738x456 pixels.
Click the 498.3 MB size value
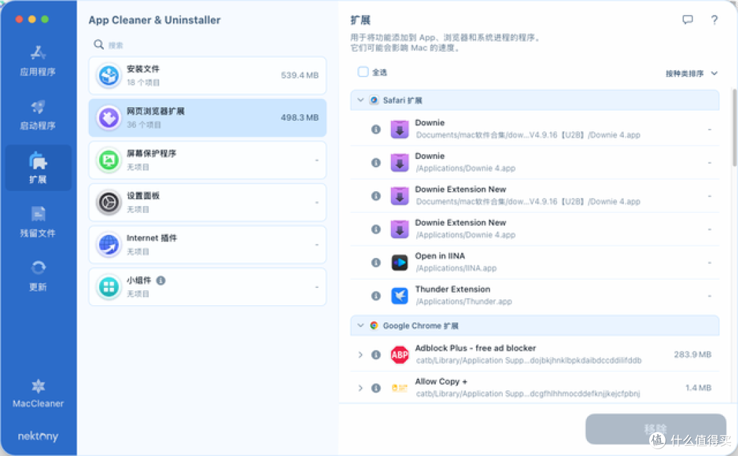coord(300,117)
